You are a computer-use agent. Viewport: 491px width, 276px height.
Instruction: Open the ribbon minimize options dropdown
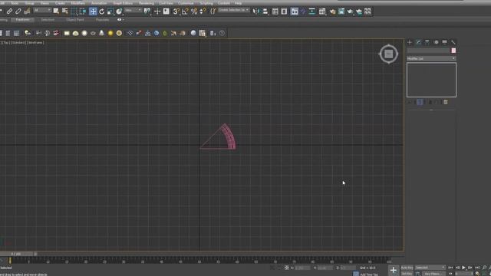[120, 19]
